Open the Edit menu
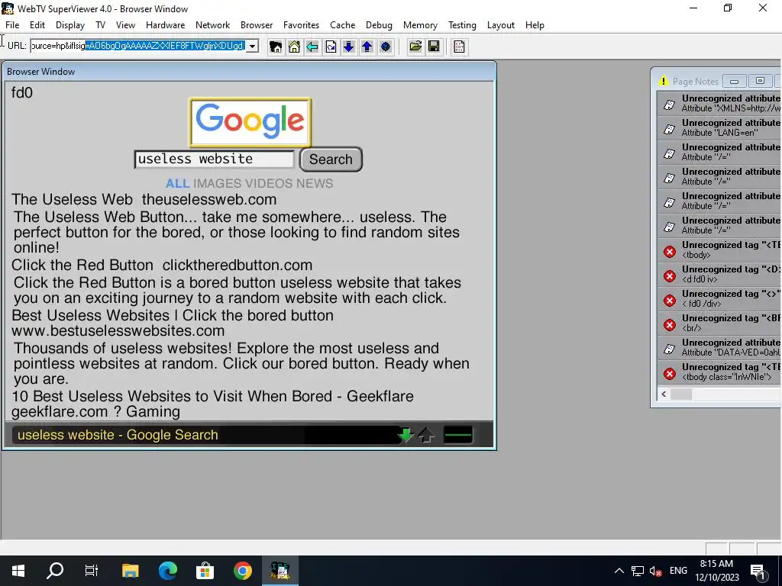Image resolution: width=782 pixels, height=586 pixels. coord(37,25)
